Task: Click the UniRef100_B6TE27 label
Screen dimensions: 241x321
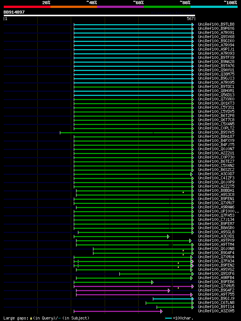Action: 216,161
